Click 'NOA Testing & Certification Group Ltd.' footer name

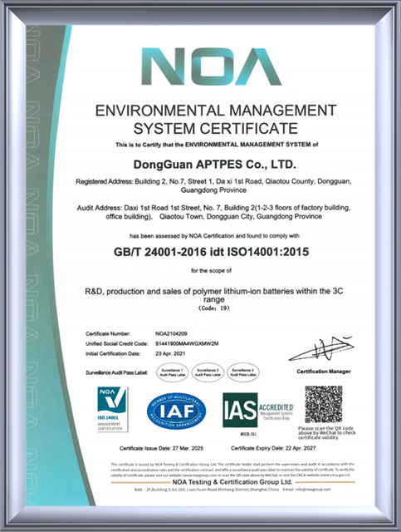[232, 482]
